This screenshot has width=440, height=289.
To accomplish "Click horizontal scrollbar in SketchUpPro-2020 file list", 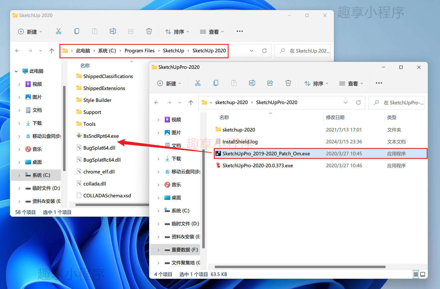I will (x=300, y=267).
